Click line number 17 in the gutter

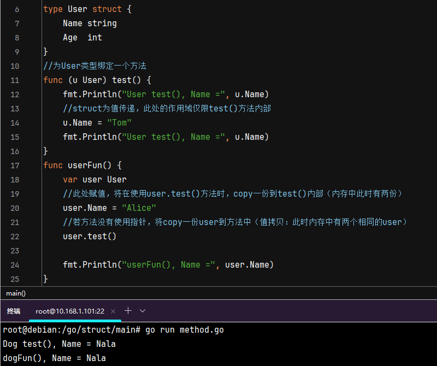pos(14,166)
